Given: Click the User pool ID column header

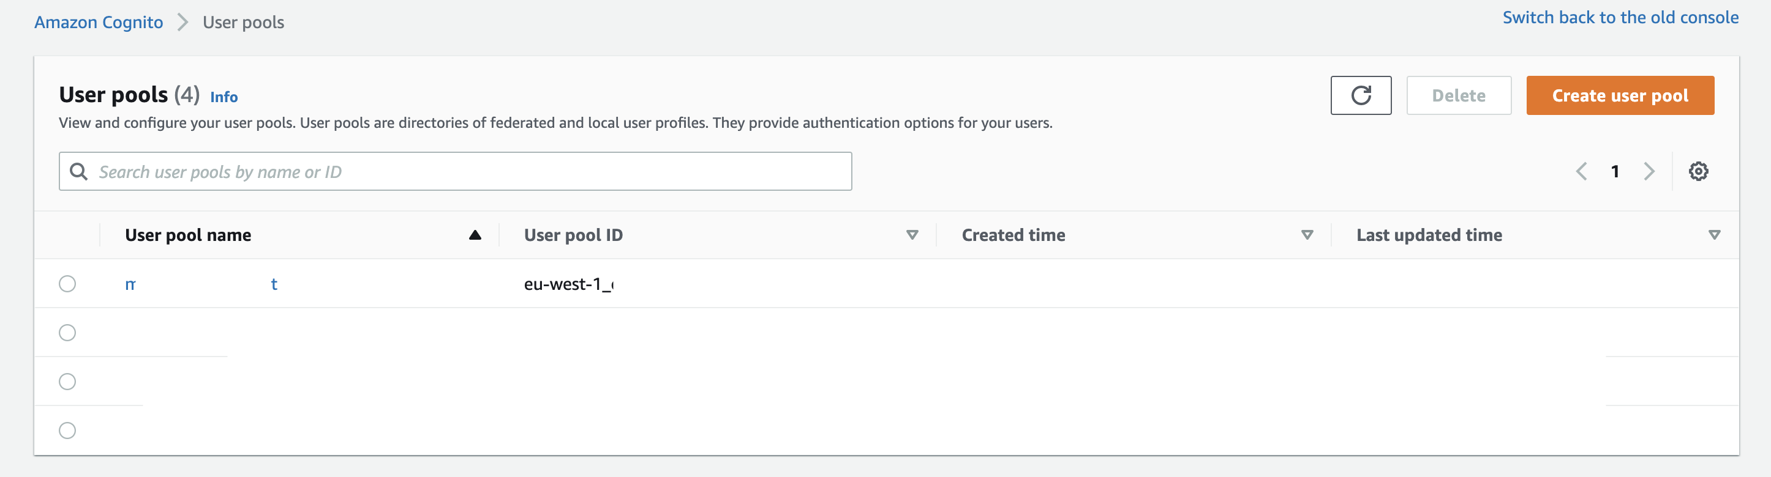Looking at the screenshot, I should coord(573,235).
